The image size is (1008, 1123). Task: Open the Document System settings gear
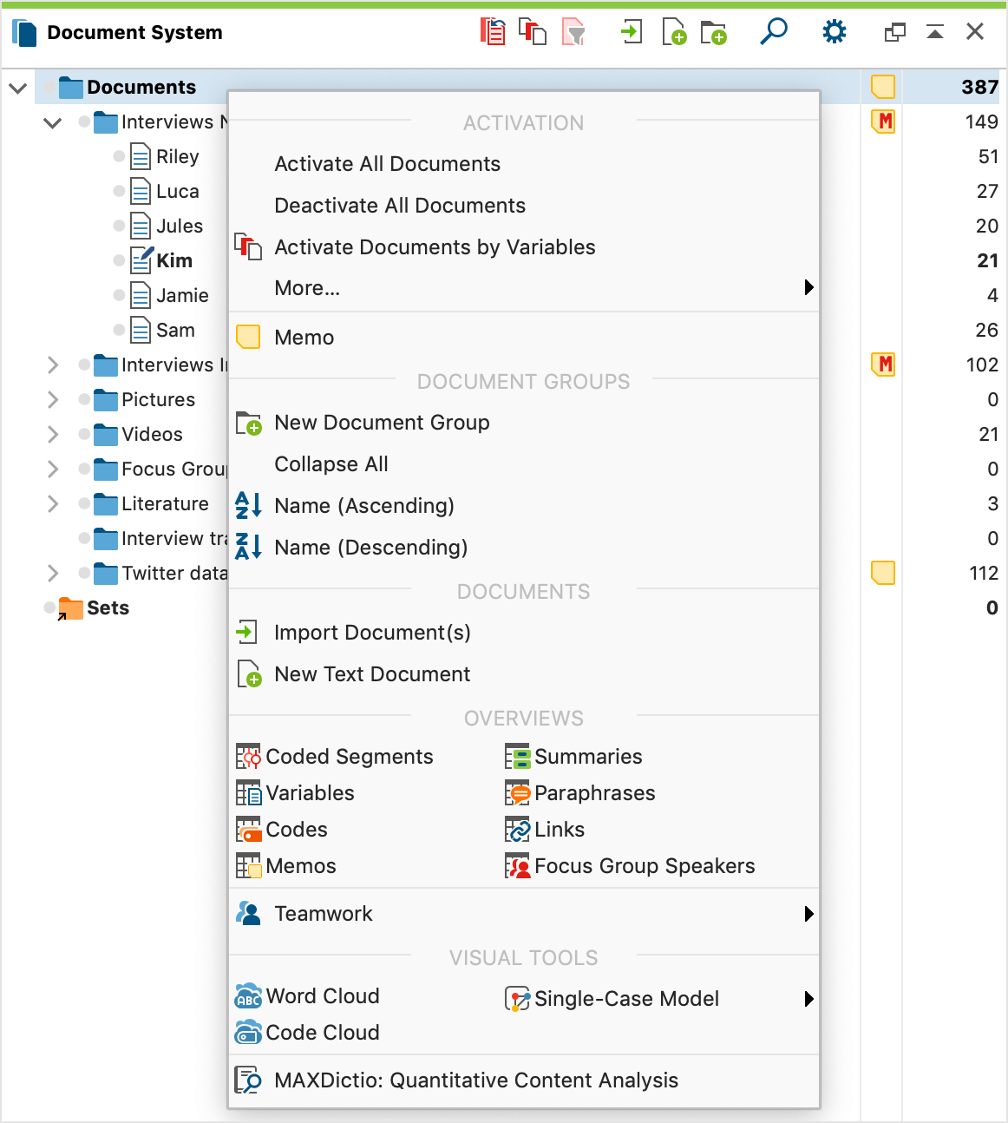[x=833, y=30]
